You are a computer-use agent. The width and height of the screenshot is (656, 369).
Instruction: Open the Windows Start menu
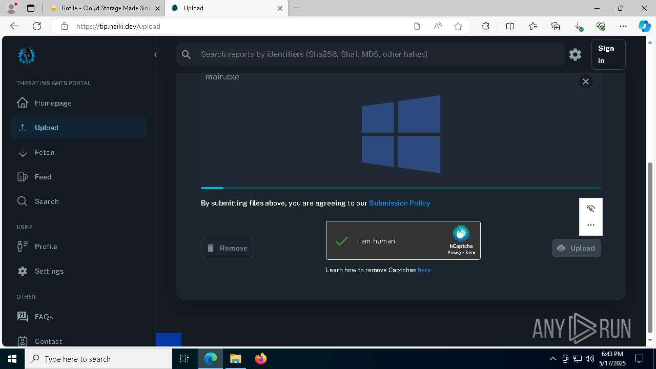tap(12, 359)
